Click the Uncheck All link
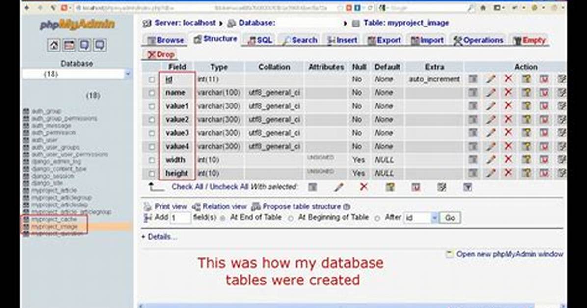 228,187
